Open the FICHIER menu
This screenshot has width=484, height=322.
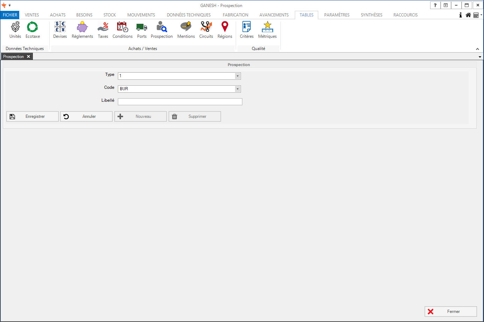tap(10, 15)
